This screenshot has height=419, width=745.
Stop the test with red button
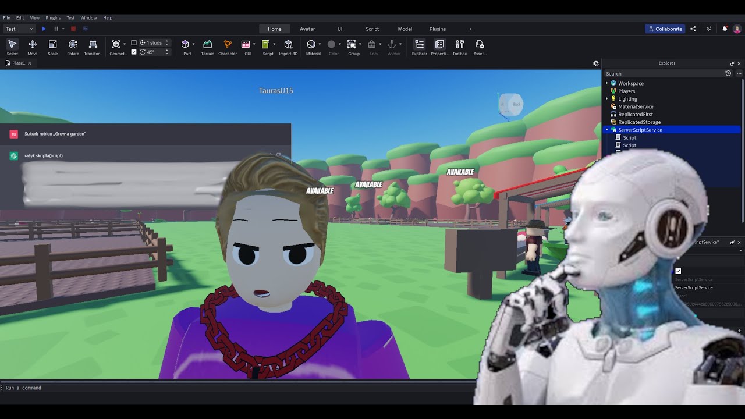[73, 29]
